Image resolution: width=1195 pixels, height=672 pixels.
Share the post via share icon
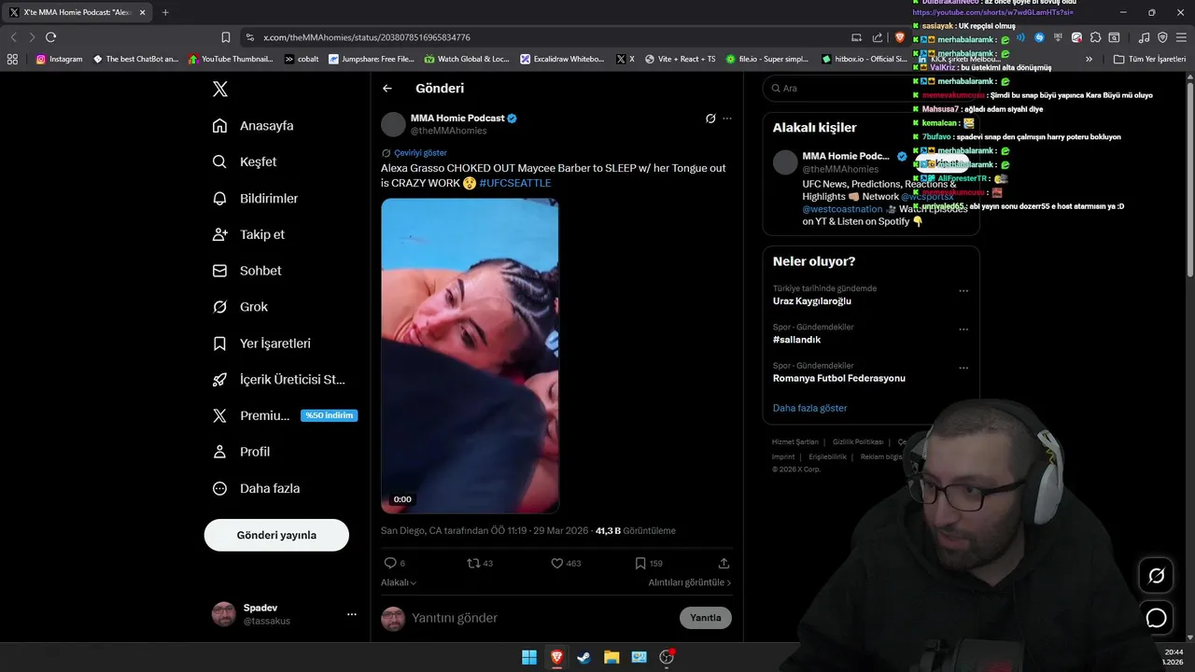click(x=724, y=563)
